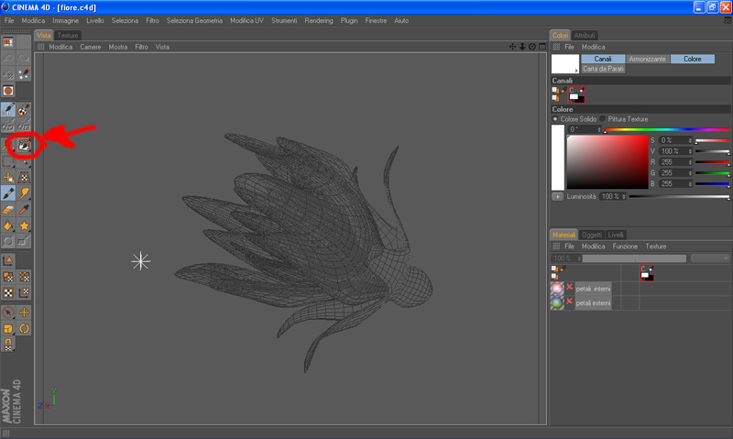
Task: Adjust R red value stepper
Action: pyautogui.click(x=690, y=162)
